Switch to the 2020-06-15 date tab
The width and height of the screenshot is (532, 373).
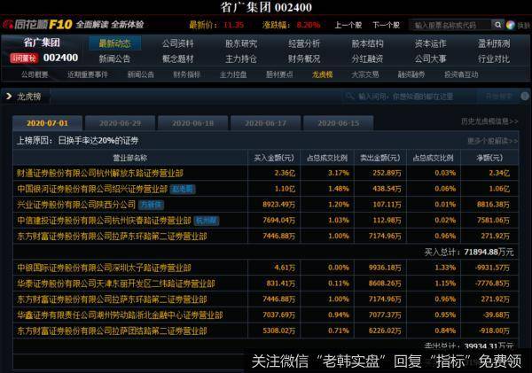(339, 123)
